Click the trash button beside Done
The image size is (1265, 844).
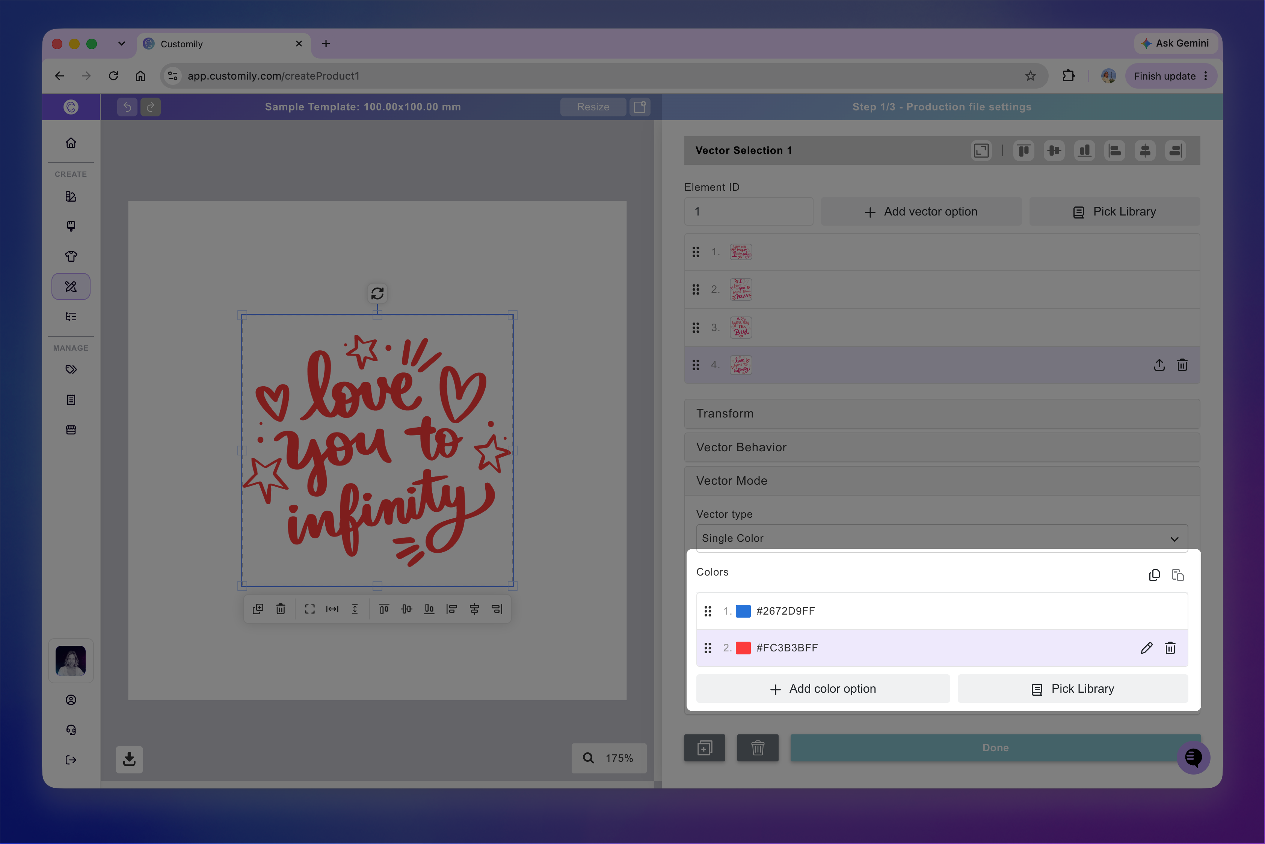click(x=757, y=748)
